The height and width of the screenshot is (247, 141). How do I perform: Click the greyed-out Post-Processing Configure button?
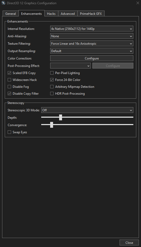[x=113, y=66]
